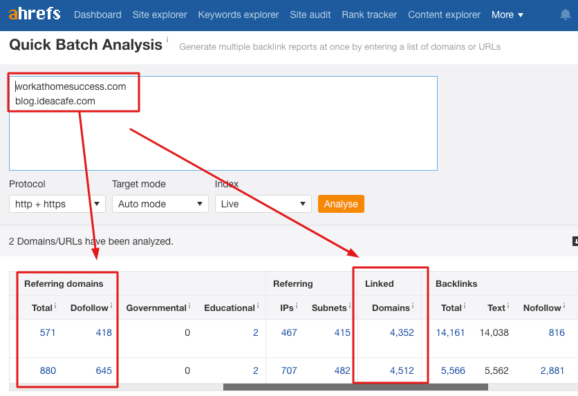This screenshot has width=578, height=396.
Task: Click the Educational column header
Action: pyautogui.click(x=230, y=308)
